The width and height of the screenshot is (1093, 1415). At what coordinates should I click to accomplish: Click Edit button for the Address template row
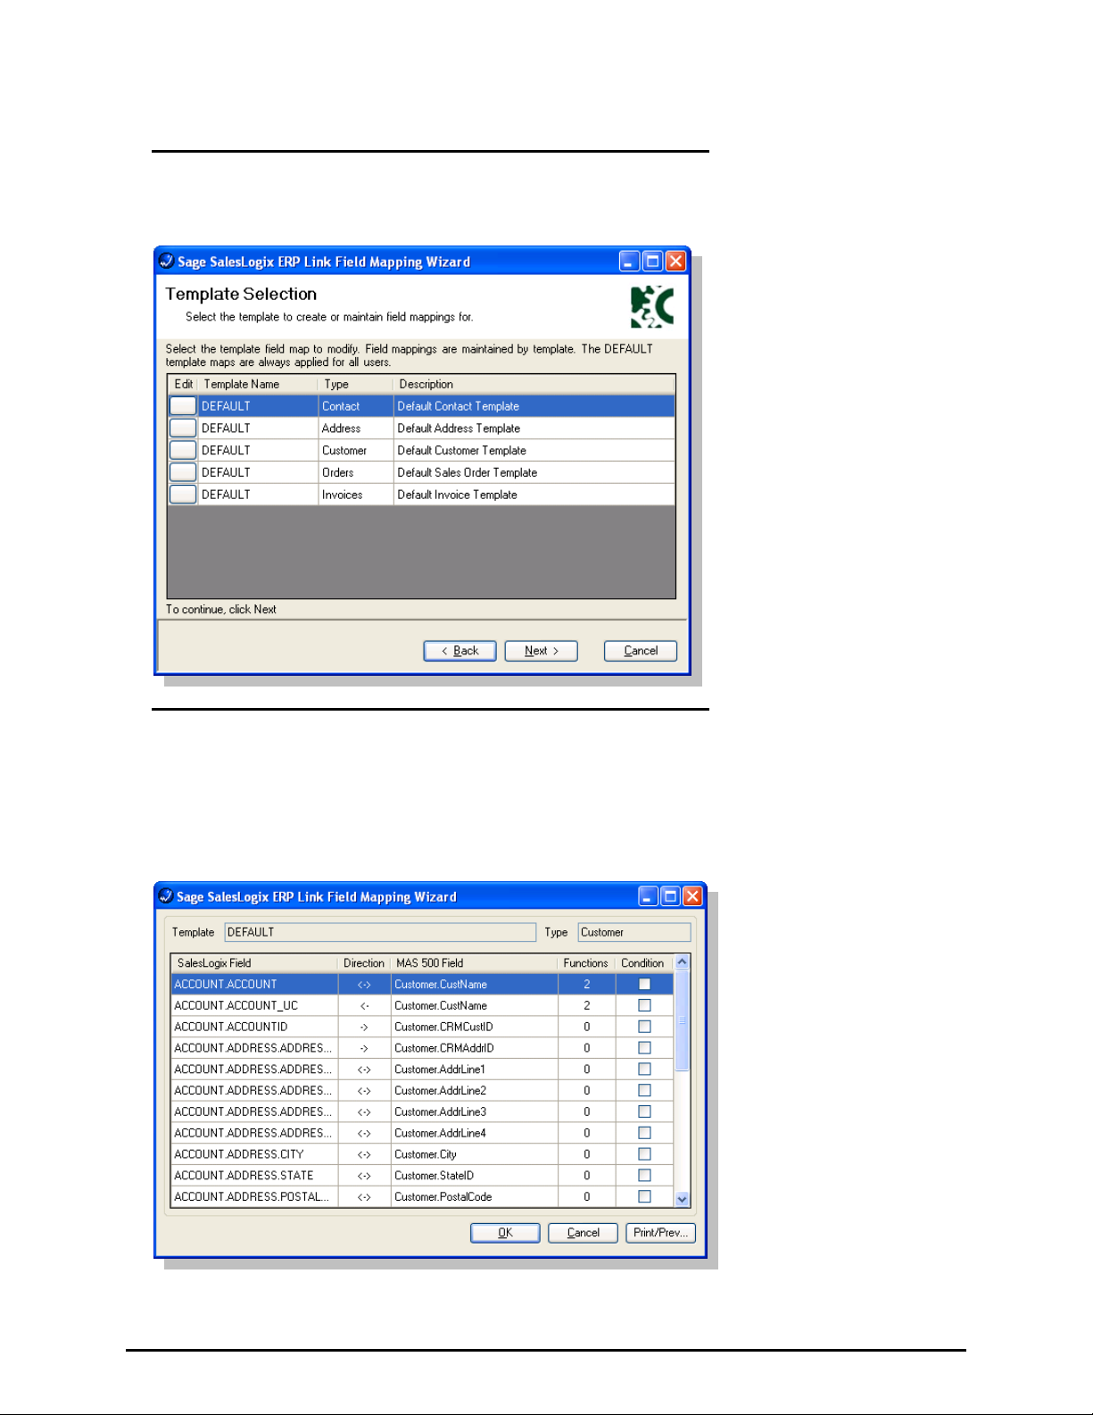183,429
